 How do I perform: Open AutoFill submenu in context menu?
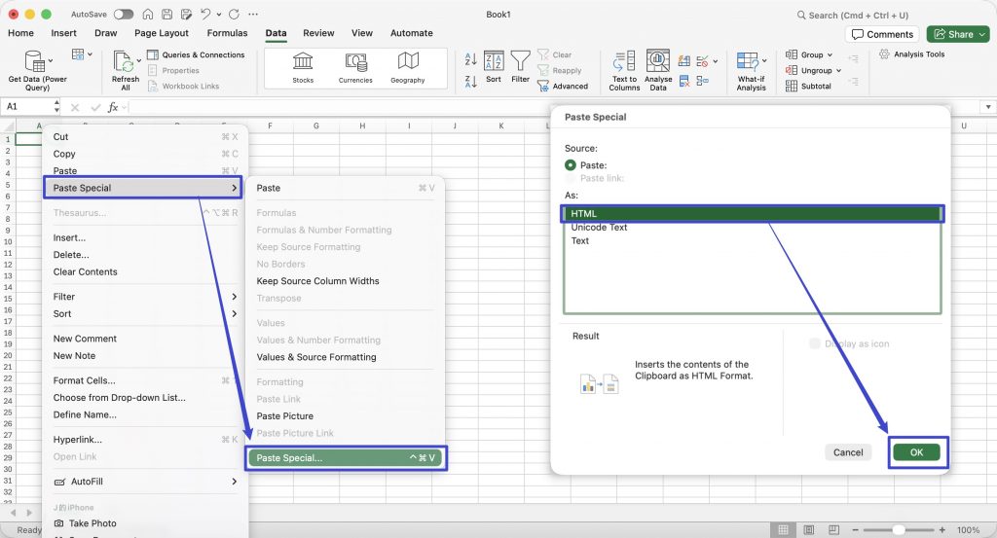pyautogui.click(x=146, y=482)
